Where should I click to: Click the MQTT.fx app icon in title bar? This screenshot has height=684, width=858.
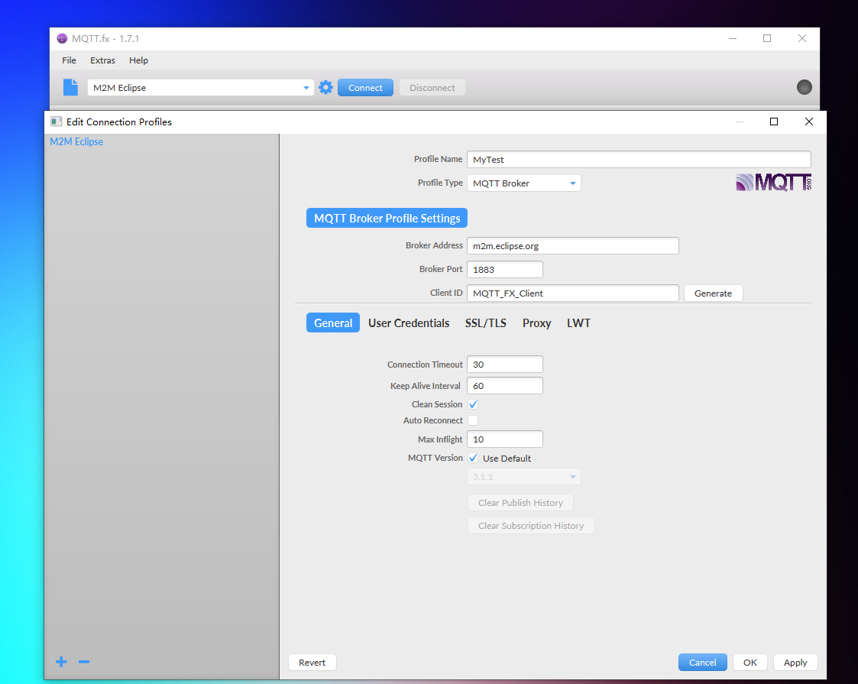62,38
